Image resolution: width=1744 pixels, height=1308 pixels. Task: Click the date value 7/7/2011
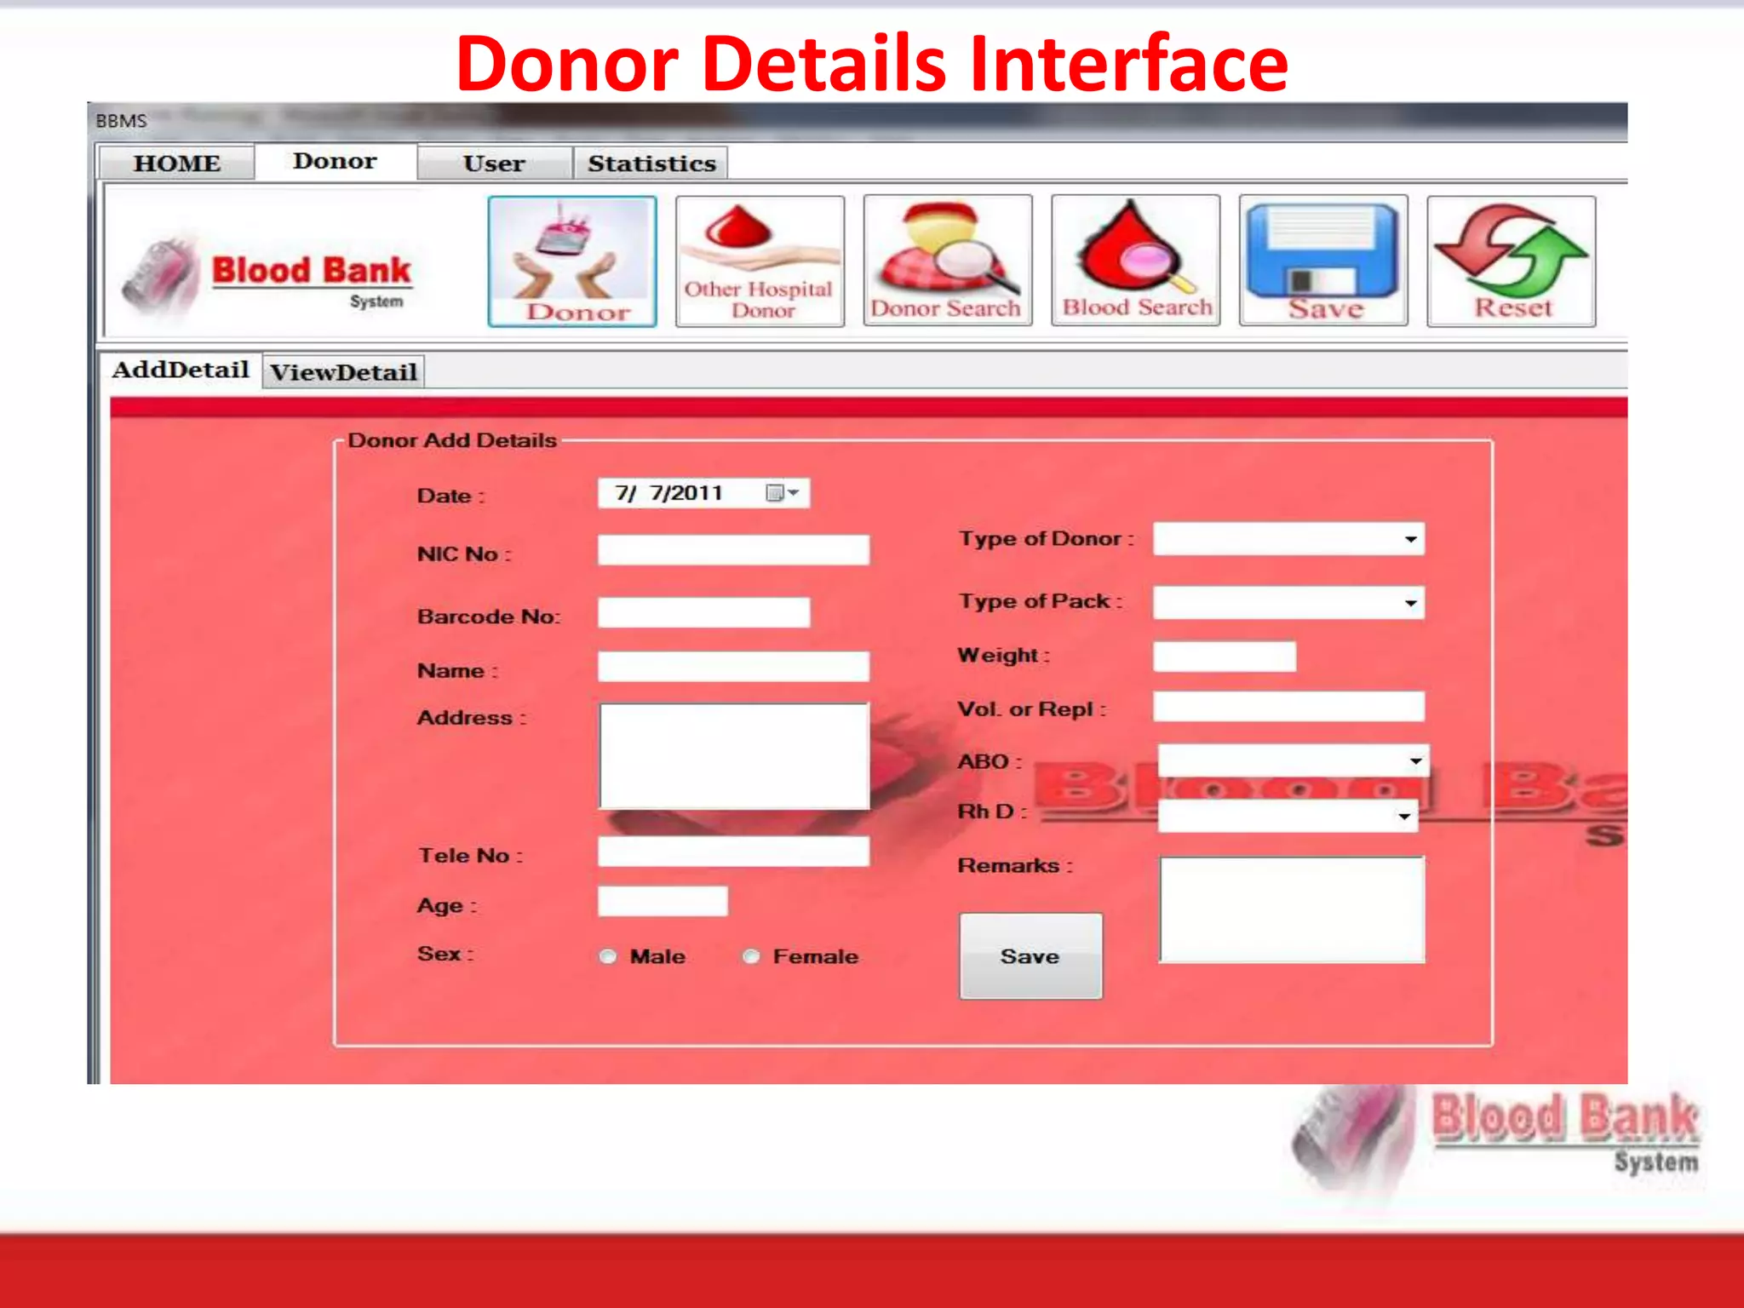pyautogui.click(x=669, y=493)
